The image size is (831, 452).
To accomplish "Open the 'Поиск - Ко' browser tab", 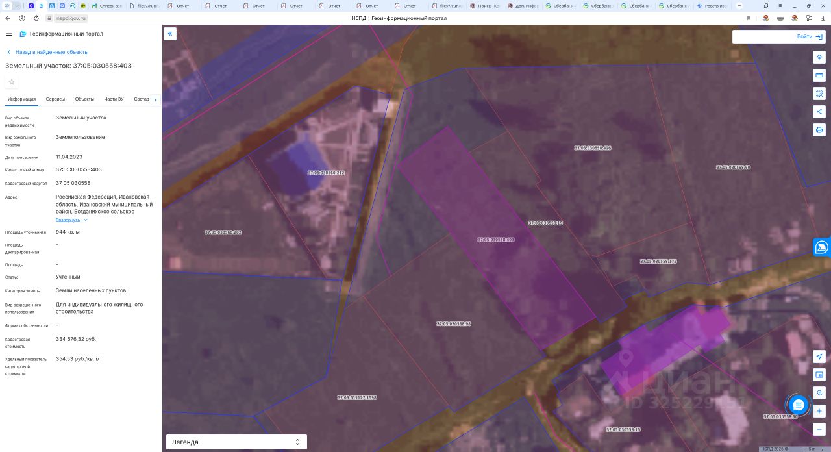I will click(485, 6).
